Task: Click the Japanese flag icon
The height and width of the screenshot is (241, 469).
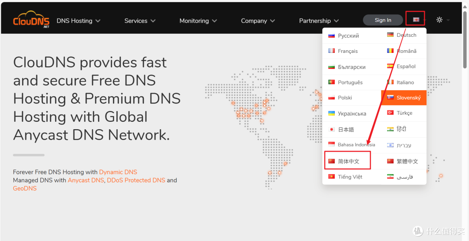Action: pos(331,129)
